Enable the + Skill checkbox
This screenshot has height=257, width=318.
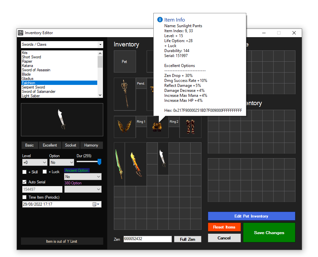coord(24,172)
